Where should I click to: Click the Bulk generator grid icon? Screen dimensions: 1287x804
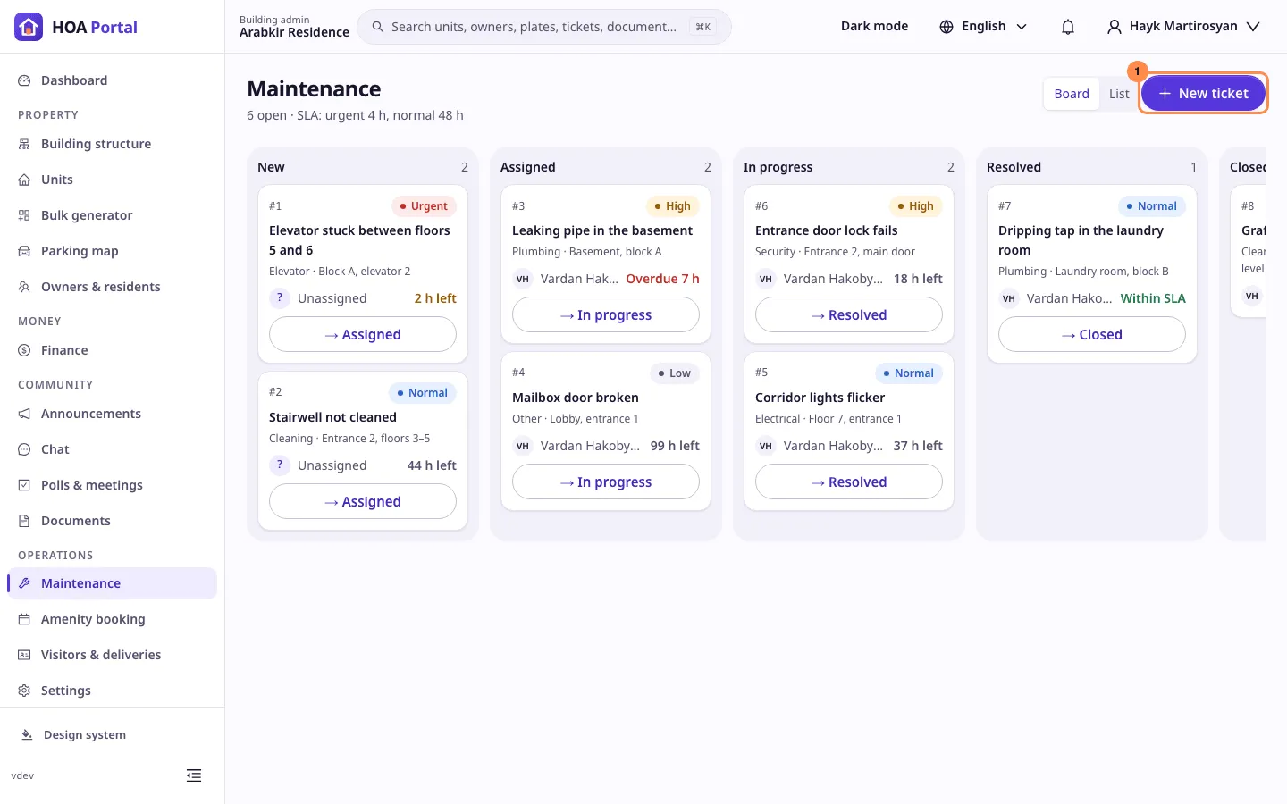pos(24,215)
